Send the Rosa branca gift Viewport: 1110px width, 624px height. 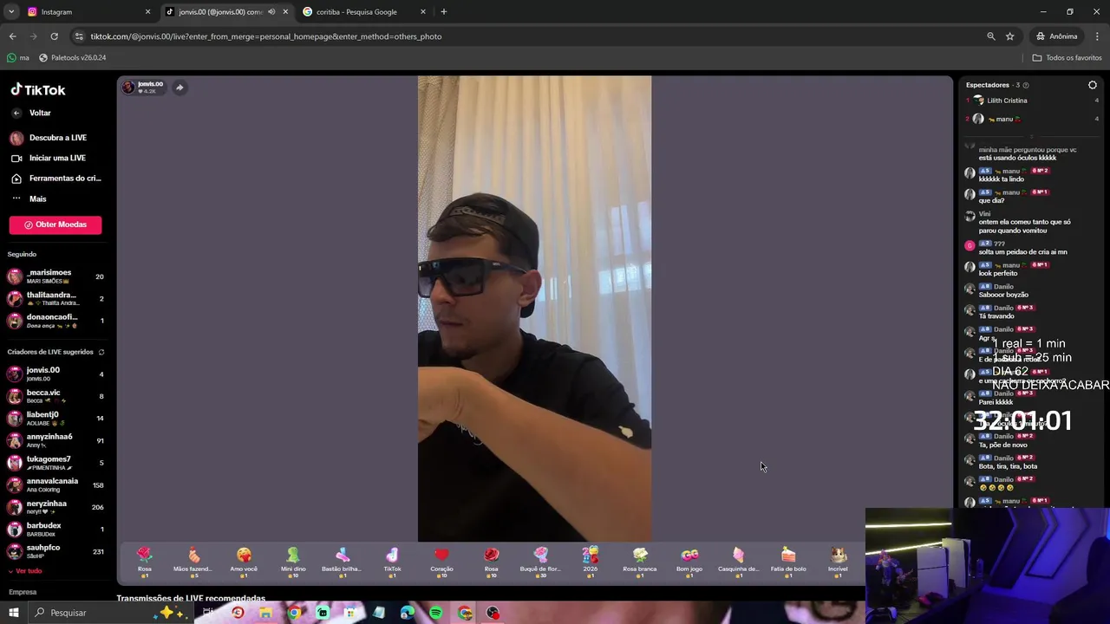point(640,562)
